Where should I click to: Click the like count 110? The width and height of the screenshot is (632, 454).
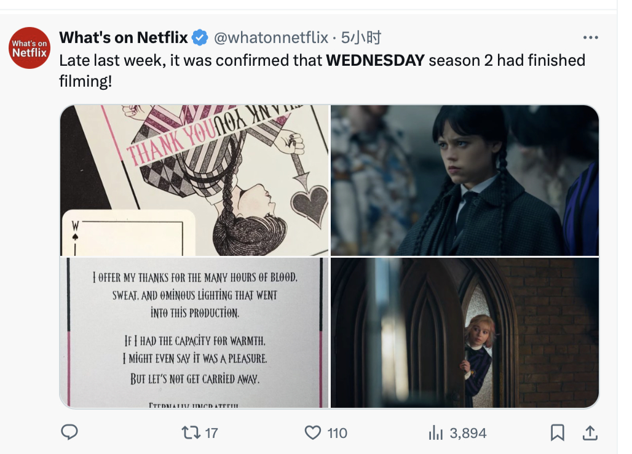pyautogui.click(x=337, y=433)
